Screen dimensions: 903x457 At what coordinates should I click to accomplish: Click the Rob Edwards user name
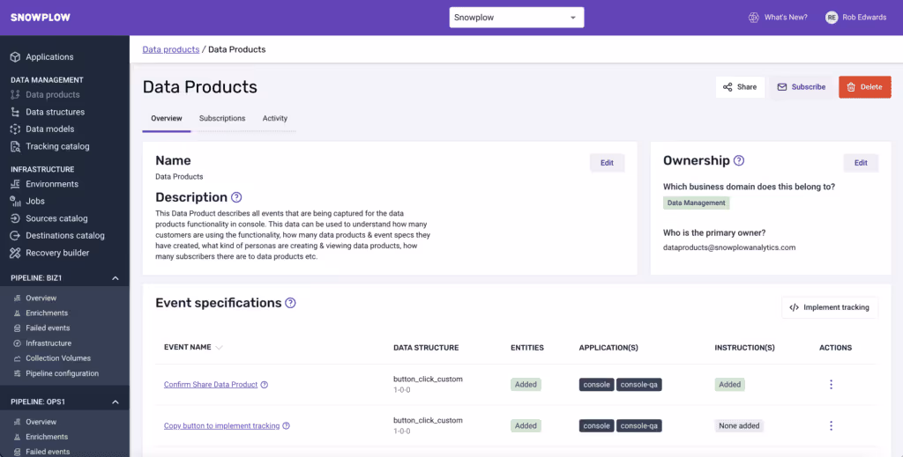pos(864,18)
